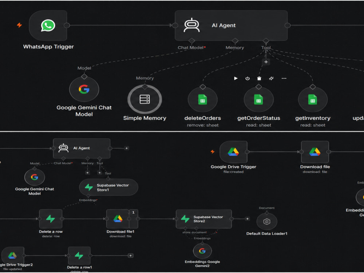Select the Embeddings Google Gemini2 node
Image resolution: width=364 pixels, height=273 pixels.
click(202, 251)
